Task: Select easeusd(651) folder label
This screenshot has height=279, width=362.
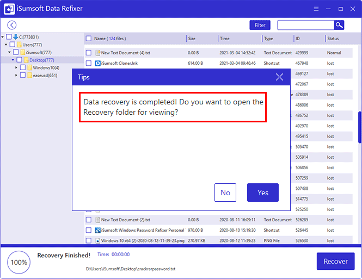Action: [45, 75]
